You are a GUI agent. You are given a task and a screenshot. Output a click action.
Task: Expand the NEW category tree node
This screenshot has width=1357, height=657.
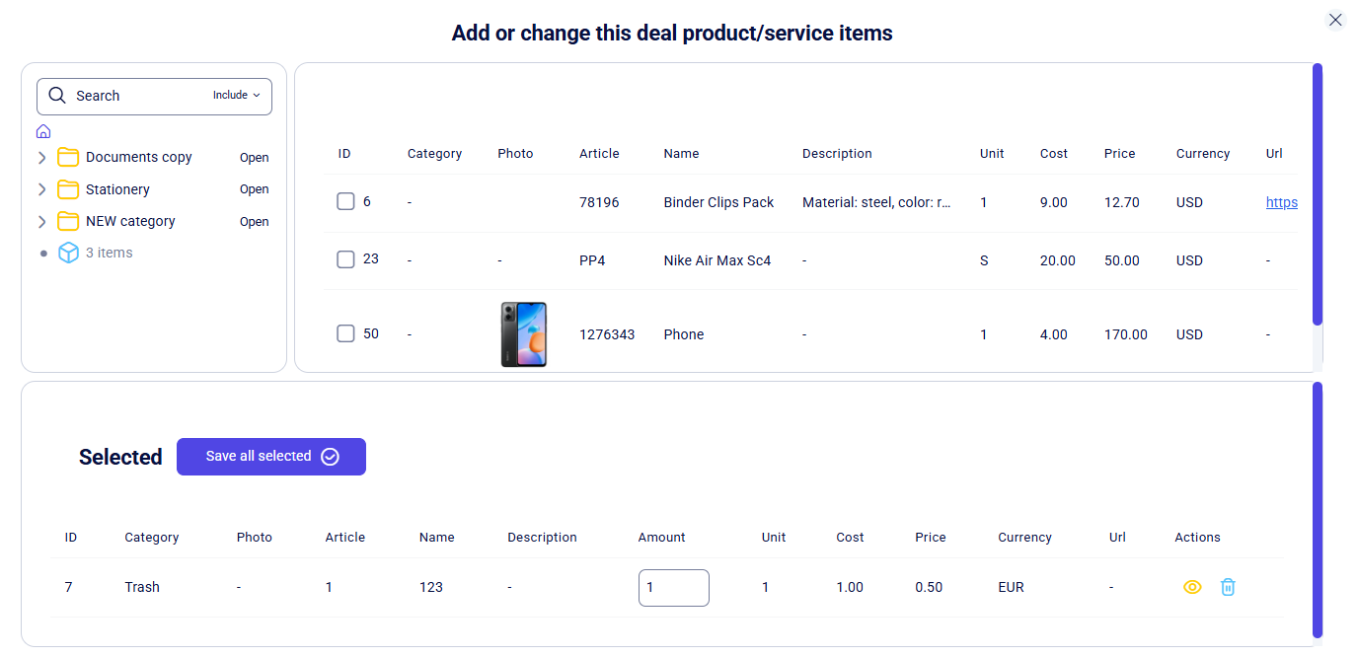pyautogui.click(x=41, y=221)
